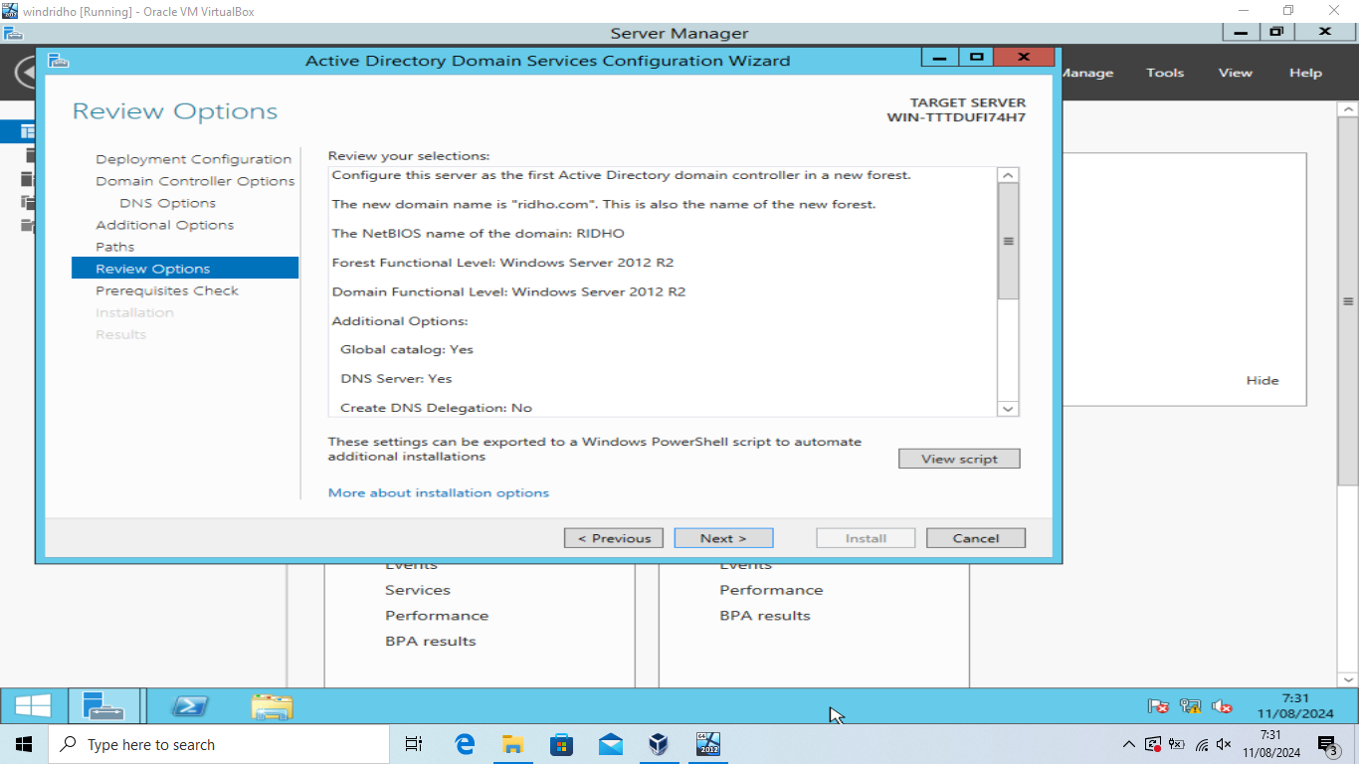The width and height of the screenshot is (1359, 764).
Task: Jump to Prerequisites Check step
Action: coord(167,290)
